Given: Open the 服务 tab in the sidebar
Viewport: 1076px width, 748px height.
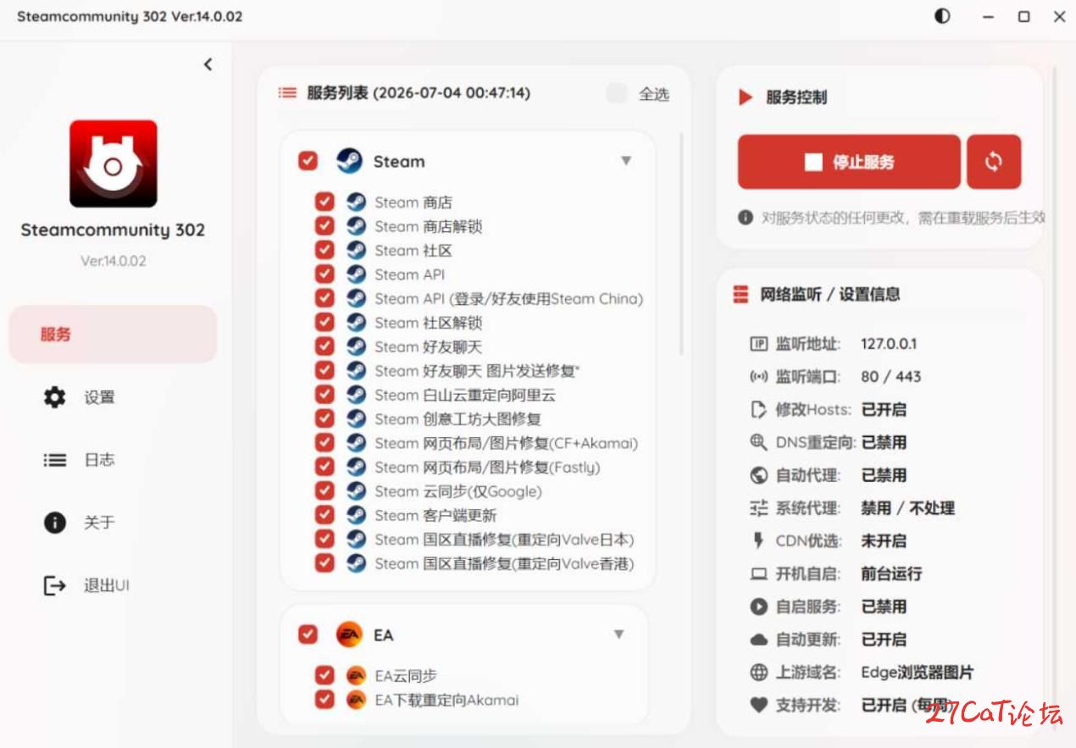Looking at the screenshot, I should tap(113, 334).
